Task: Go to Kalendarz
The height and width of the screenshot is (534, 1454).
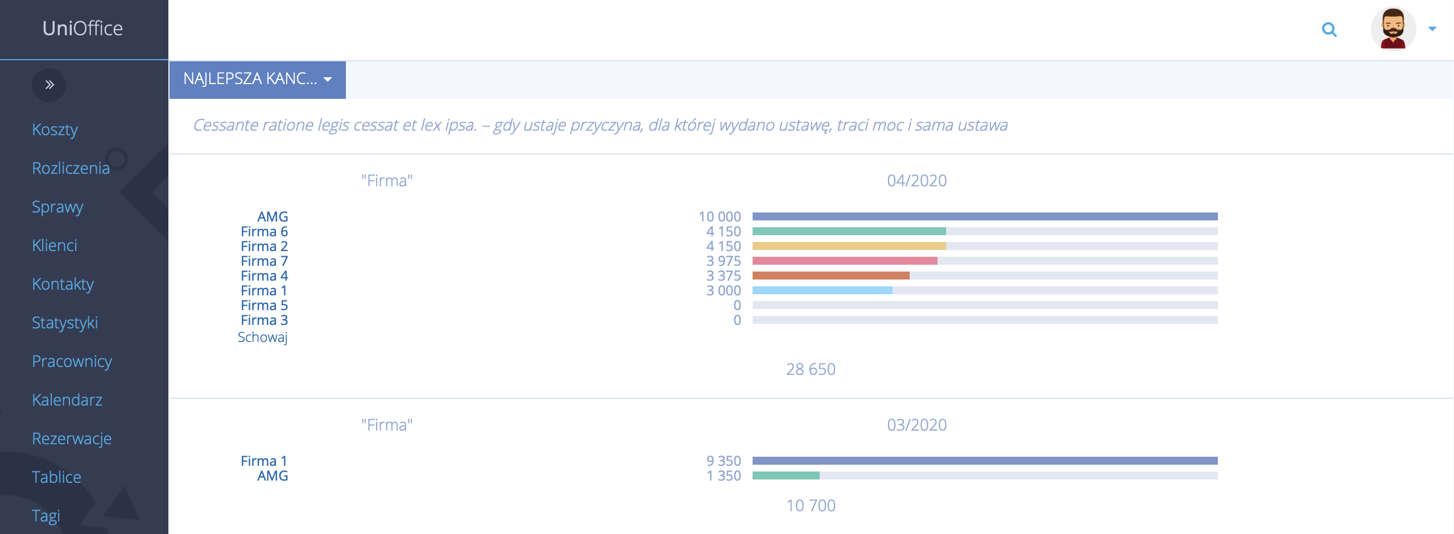Action: 67,400
